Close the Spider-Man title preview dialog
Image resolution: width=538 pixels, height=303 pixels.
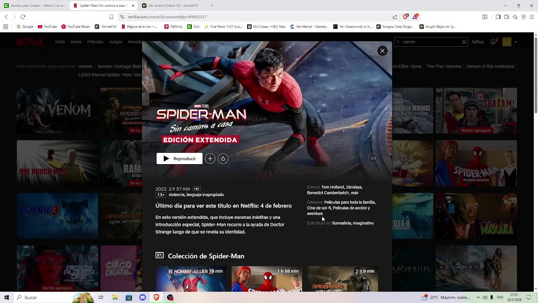[382, 51]
